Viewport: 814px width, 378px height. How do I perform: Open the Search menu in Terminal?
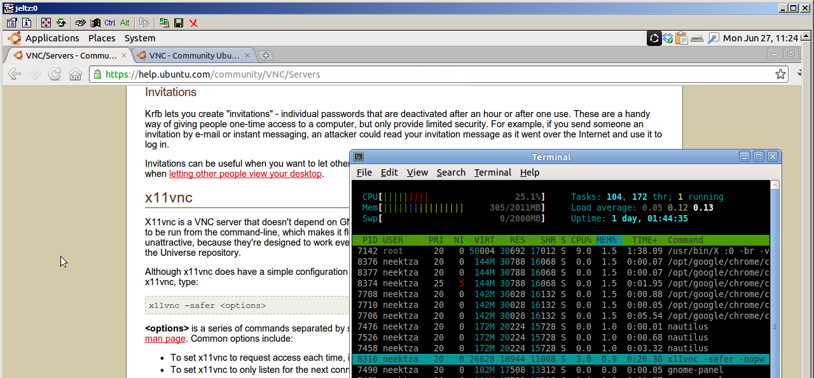point(451,172)
